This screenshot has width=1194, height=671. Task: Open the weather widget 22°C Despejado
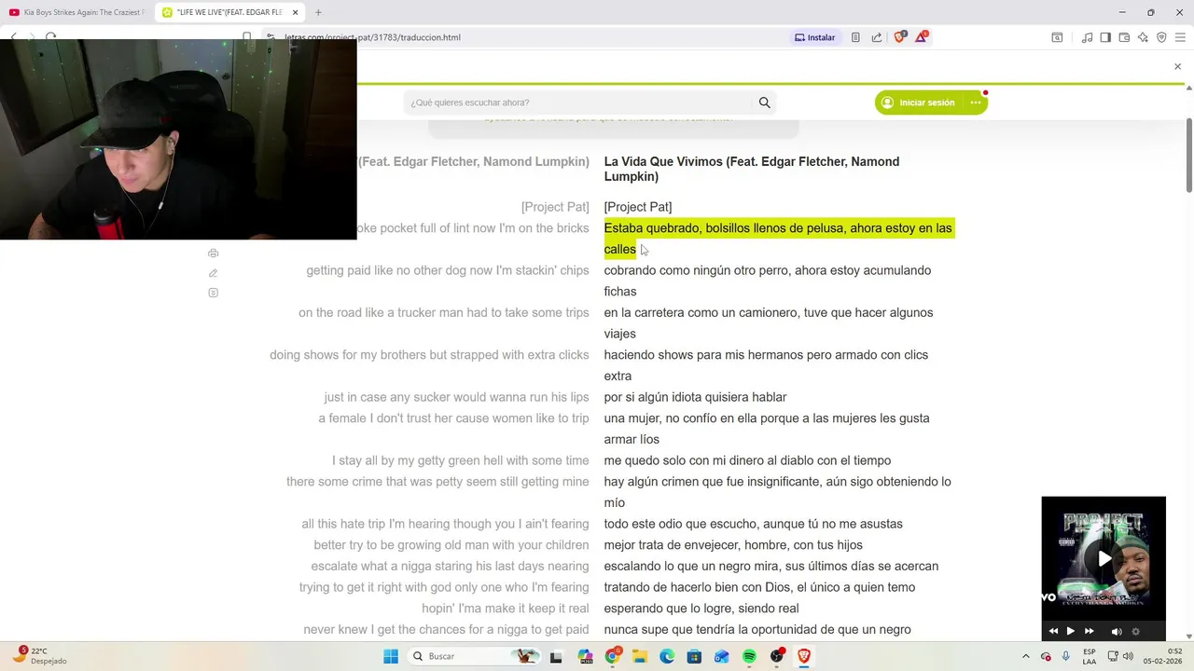[39, 656]
